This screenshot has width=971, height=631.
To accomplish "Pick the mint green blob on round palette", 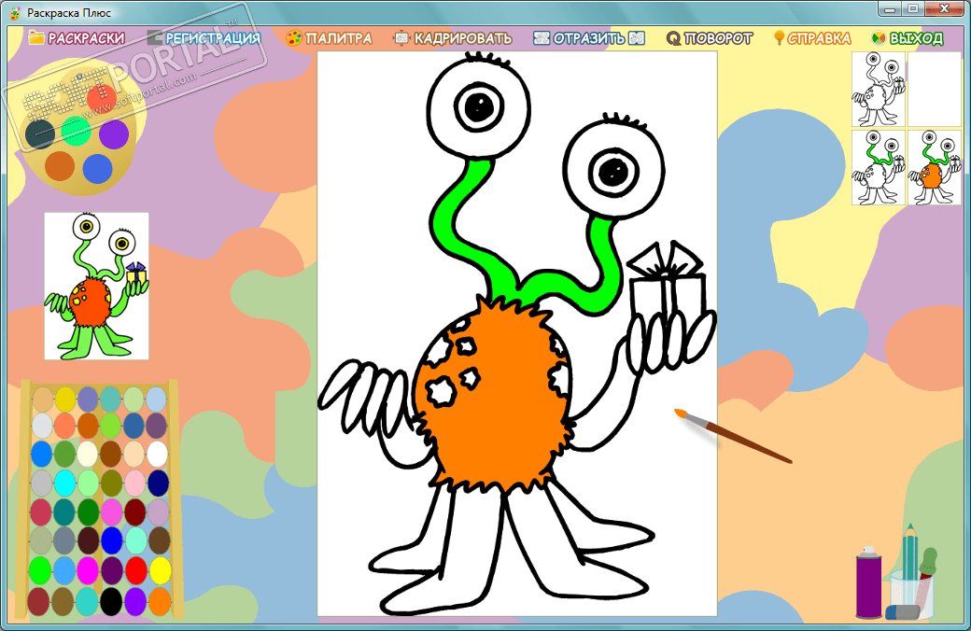I will (x=77, y=132).
